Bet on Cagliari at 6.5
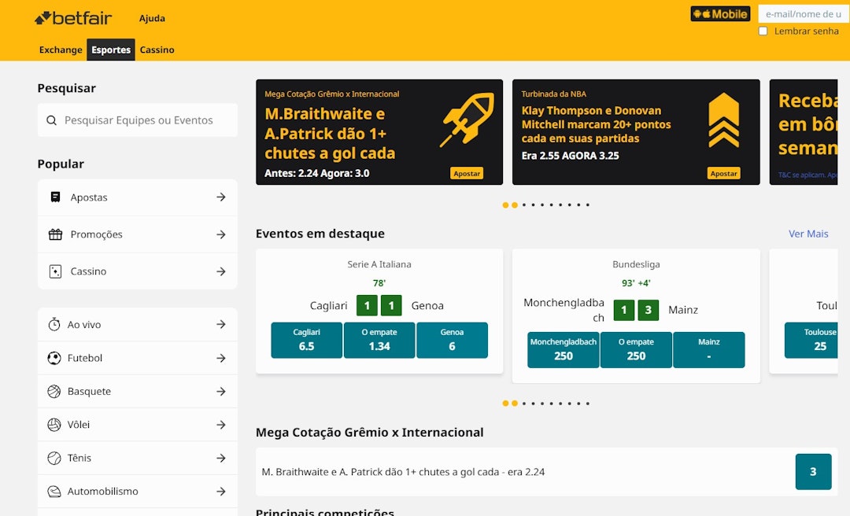The width and height of the screenshot is (850, 516). (306, 341)
